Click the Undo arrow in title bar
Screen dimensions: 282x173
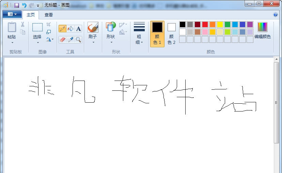24,5
